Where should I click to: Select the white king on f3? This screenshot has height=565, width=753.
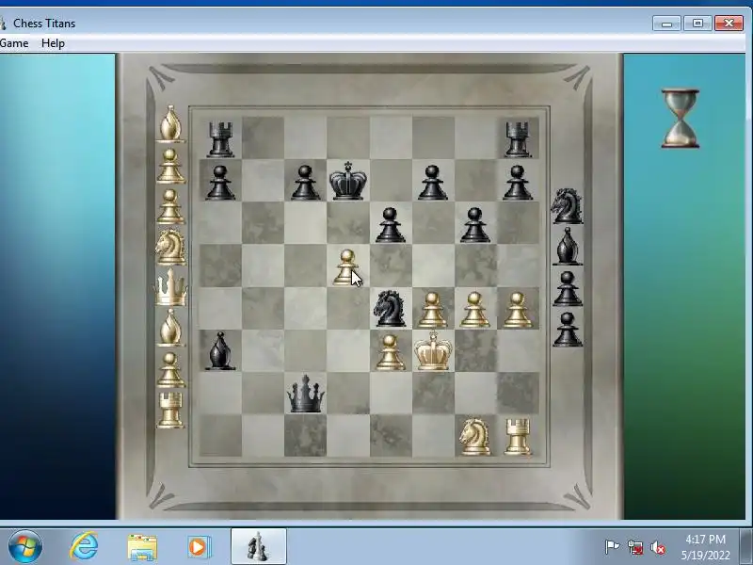tap(433, 350)
